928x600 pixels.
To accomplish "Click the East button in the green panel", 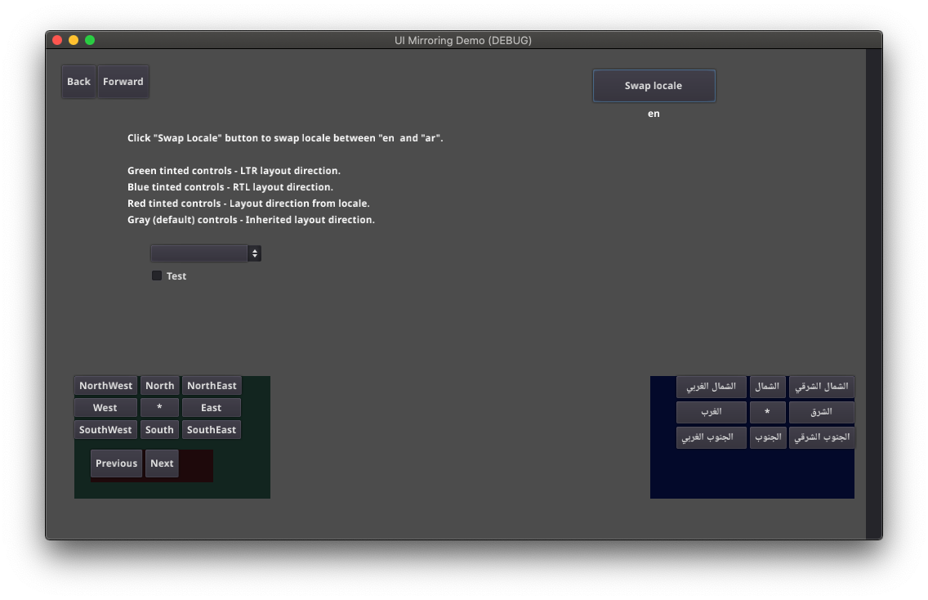I will point(211,407).
